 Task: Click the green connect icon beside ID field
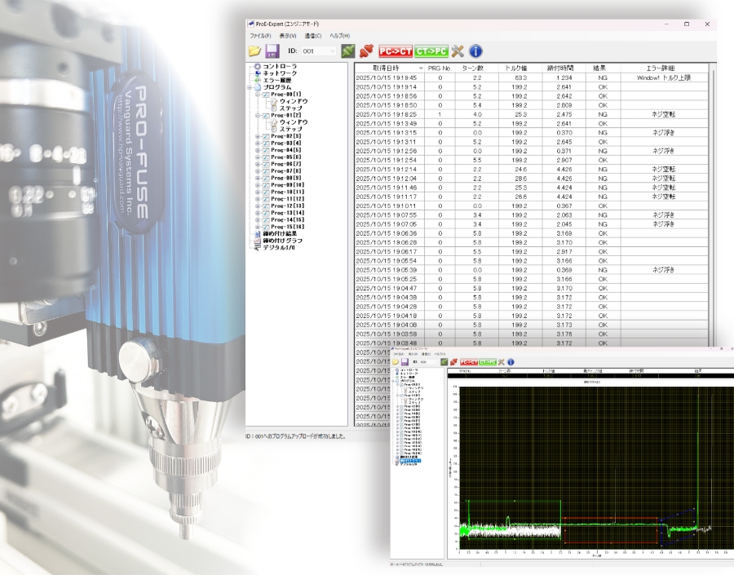tap(348, 51)
